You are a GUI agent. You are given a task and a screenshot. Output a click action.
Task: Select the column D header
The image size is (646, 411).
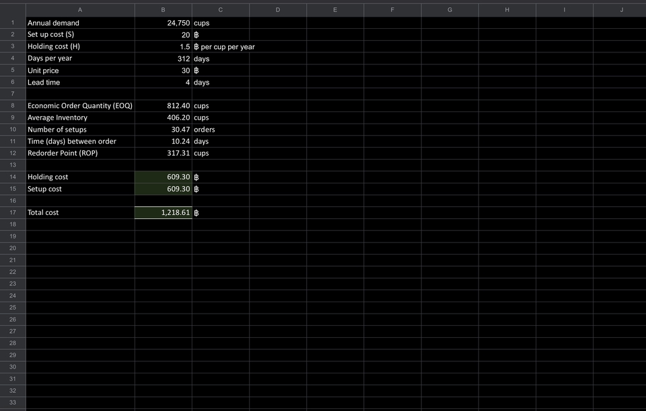(278, 10)
